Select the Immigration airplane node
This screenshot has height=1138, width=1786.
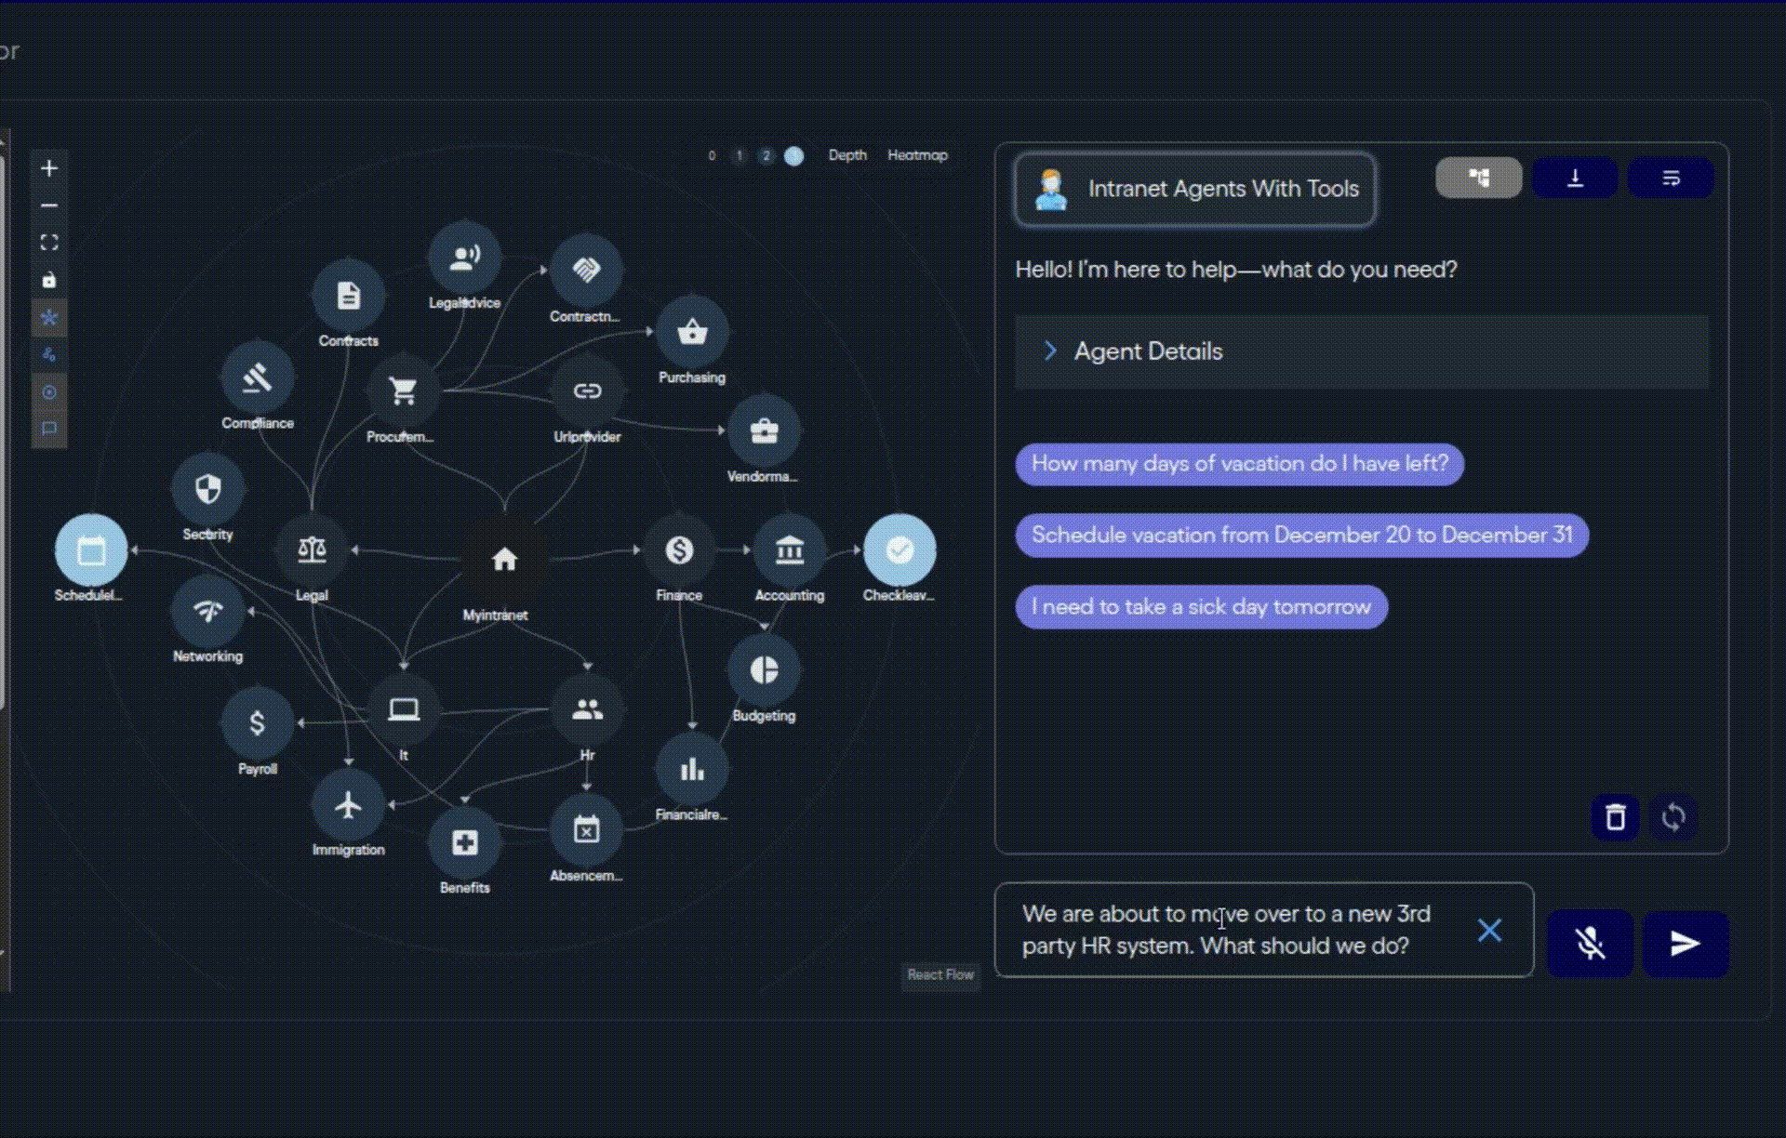click(348, 805)
